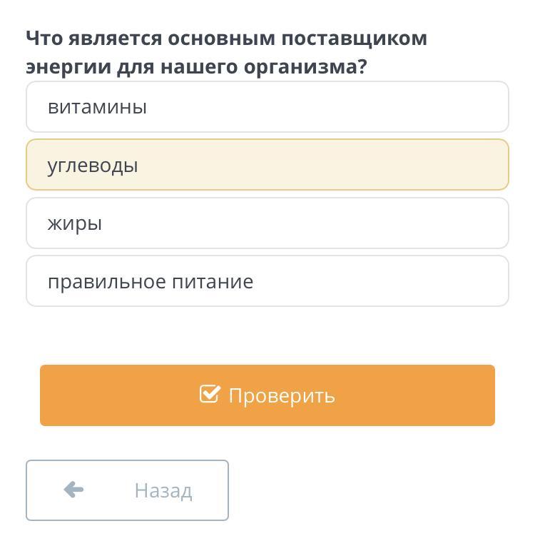Image resolution: width=535 pixels, height=536 pixels.
Task: Pick the "жиры" answer option
Action: click(x=267, y=223)
